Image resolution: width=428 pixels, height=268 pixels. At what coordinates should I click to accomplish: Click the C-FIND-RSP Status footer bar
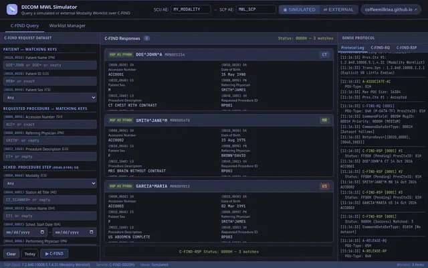tap(219, 252)
